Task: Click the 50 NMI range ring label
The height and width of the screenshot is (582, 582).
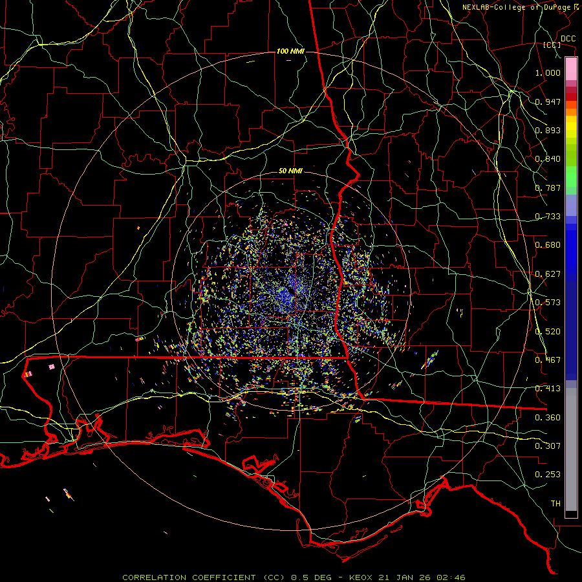Action: 290,171
